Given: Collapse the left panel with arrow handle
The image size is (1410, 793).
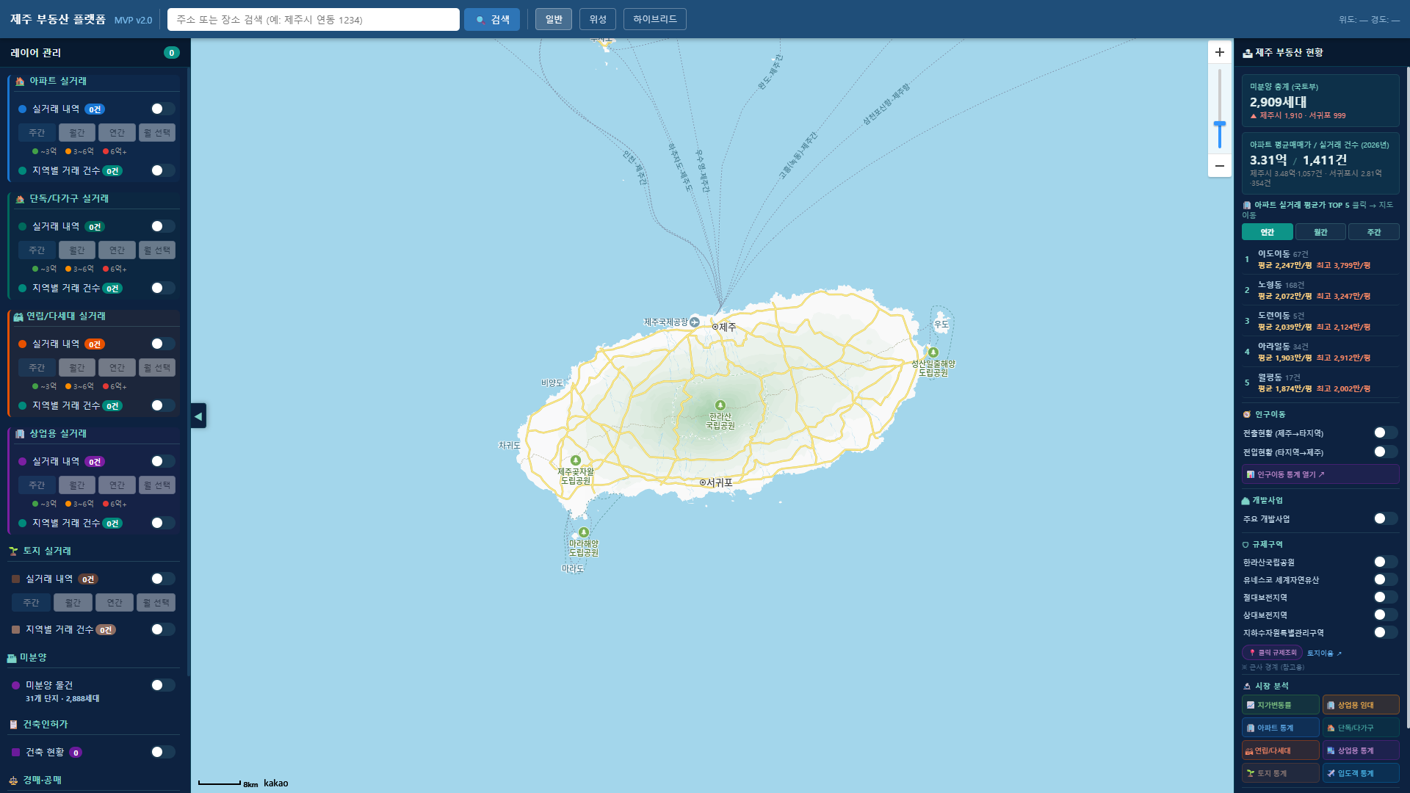Looking at the screenshot, I should (x=198, y=416).
